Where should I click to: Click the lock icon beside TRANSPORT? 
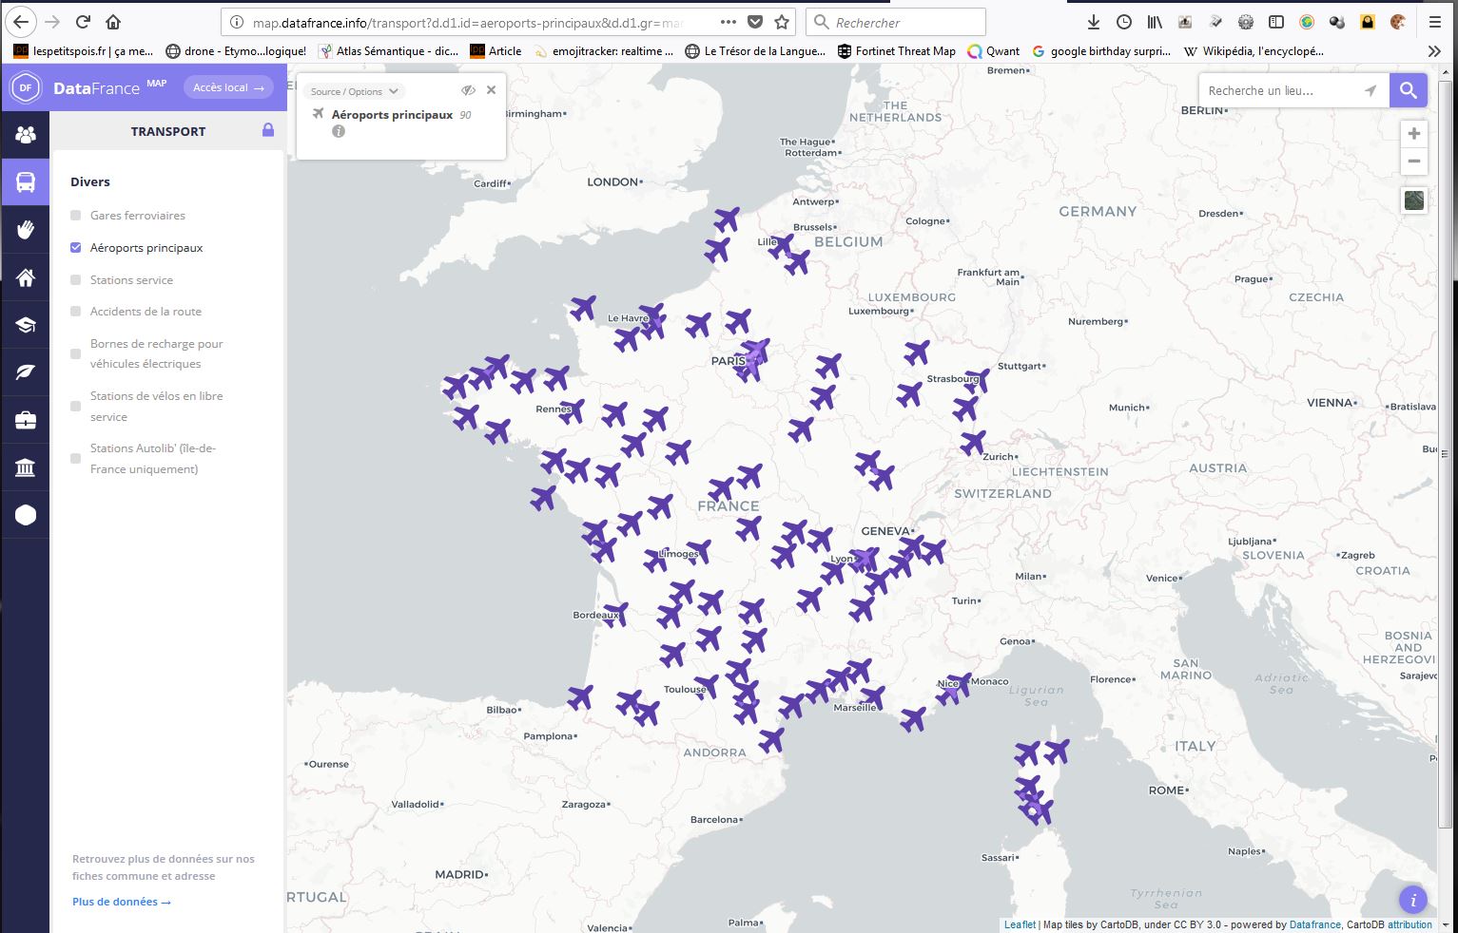click(x=268, y=130)
